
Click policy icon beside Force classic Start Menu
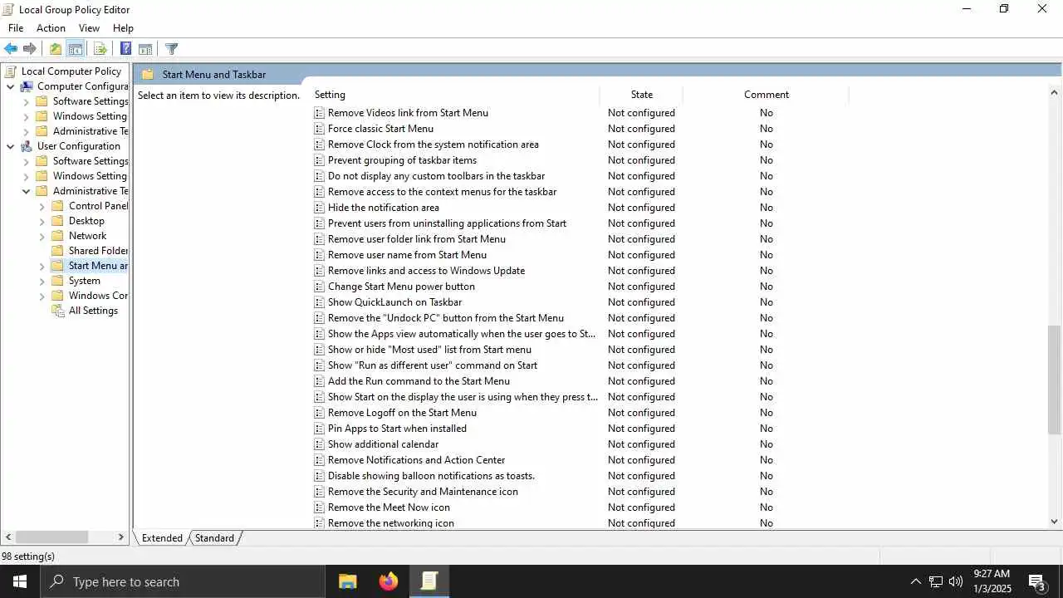319,129
